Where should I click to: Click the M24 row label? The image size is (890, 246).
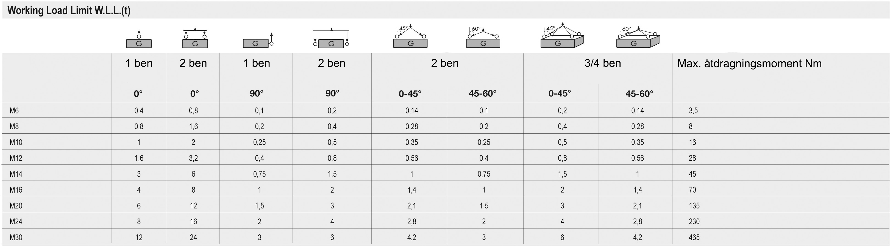pos(16,222)
